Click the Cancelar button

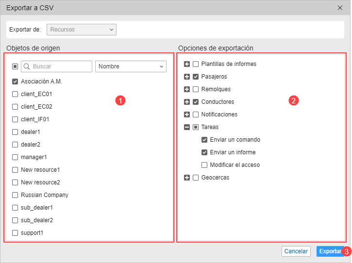pyautogui.click(x=296, y=251)
